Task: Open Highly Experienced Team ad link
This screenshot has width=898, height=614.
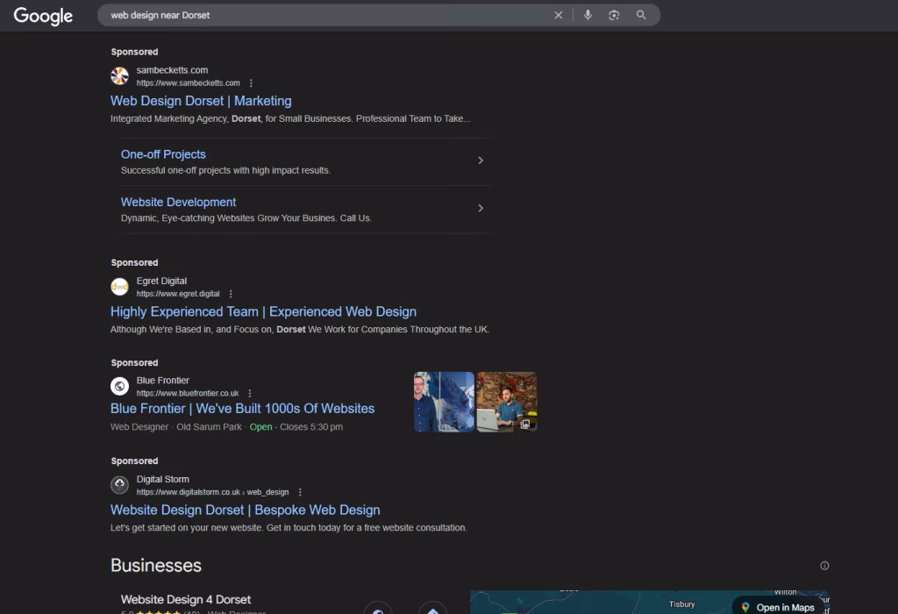Action: click(x=263, y=311)
